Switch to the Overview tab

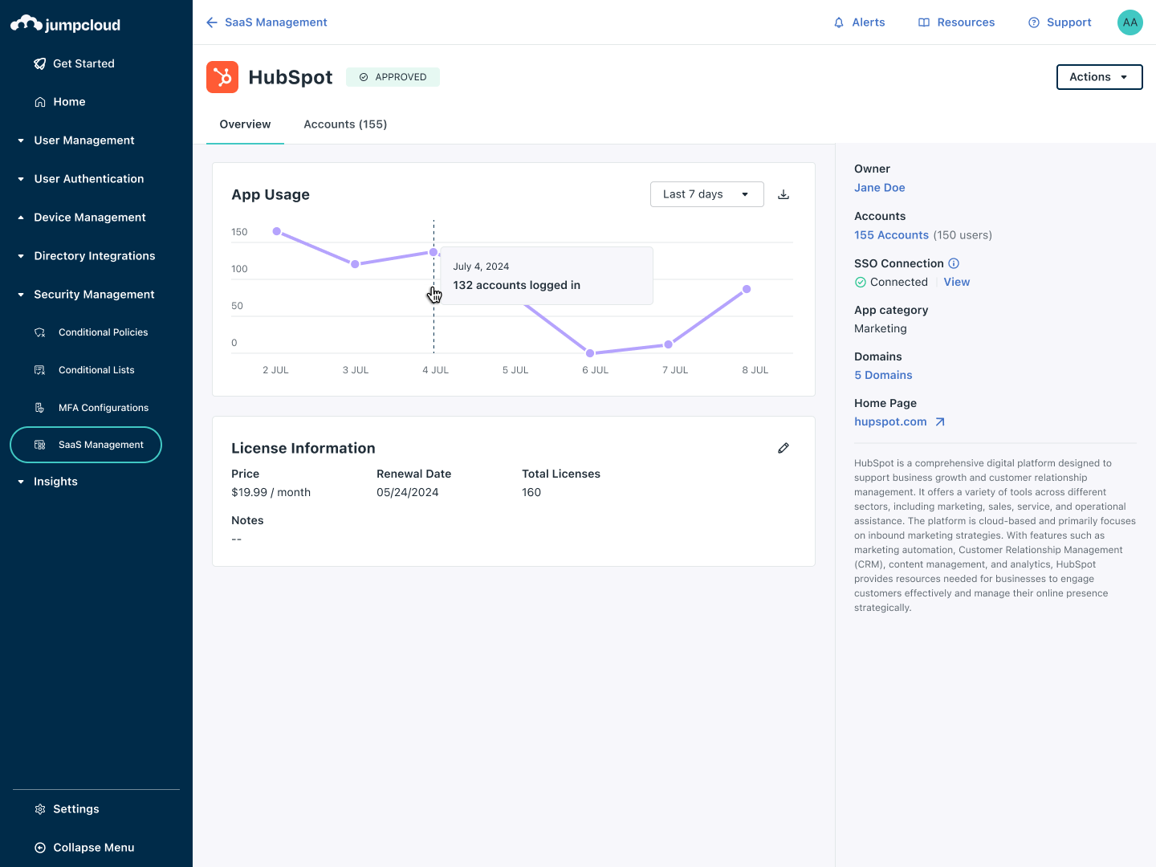[245, 124]
